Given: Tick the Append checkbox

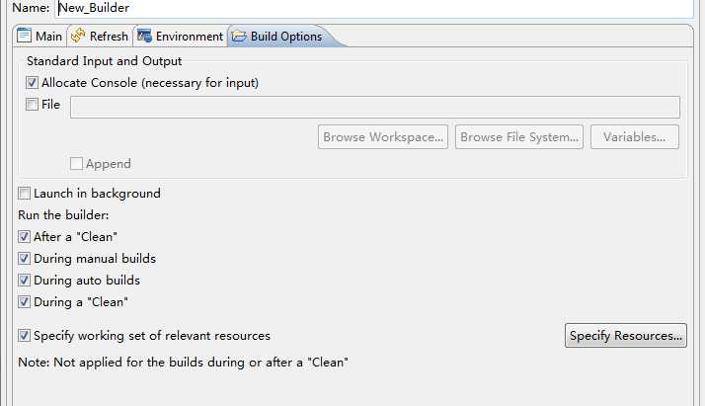Looking at the screenshot, I should point(76,164).
